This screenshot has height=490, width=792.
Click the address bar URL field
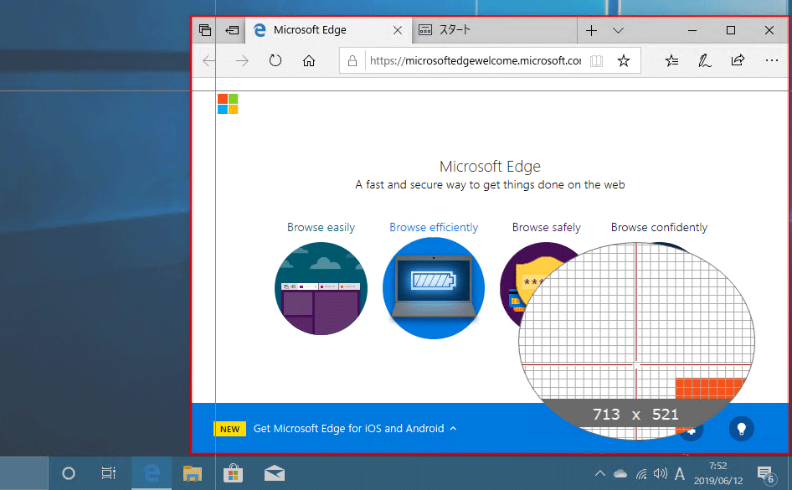(x=474, y=61)
